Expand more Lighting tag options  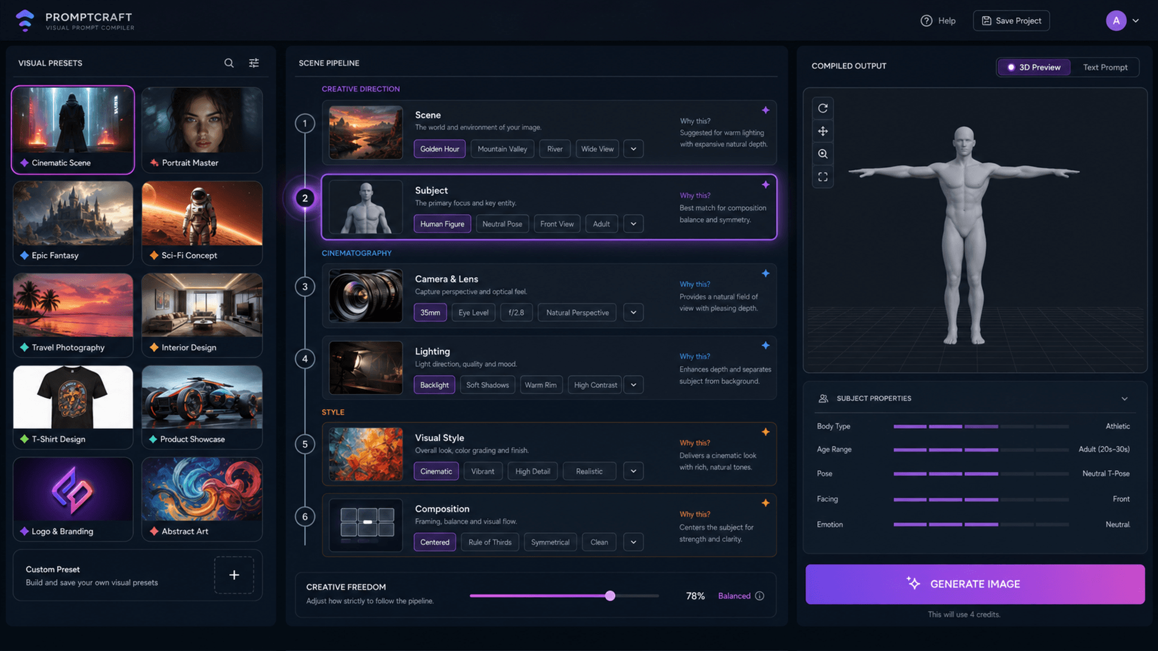pos(633,385)
